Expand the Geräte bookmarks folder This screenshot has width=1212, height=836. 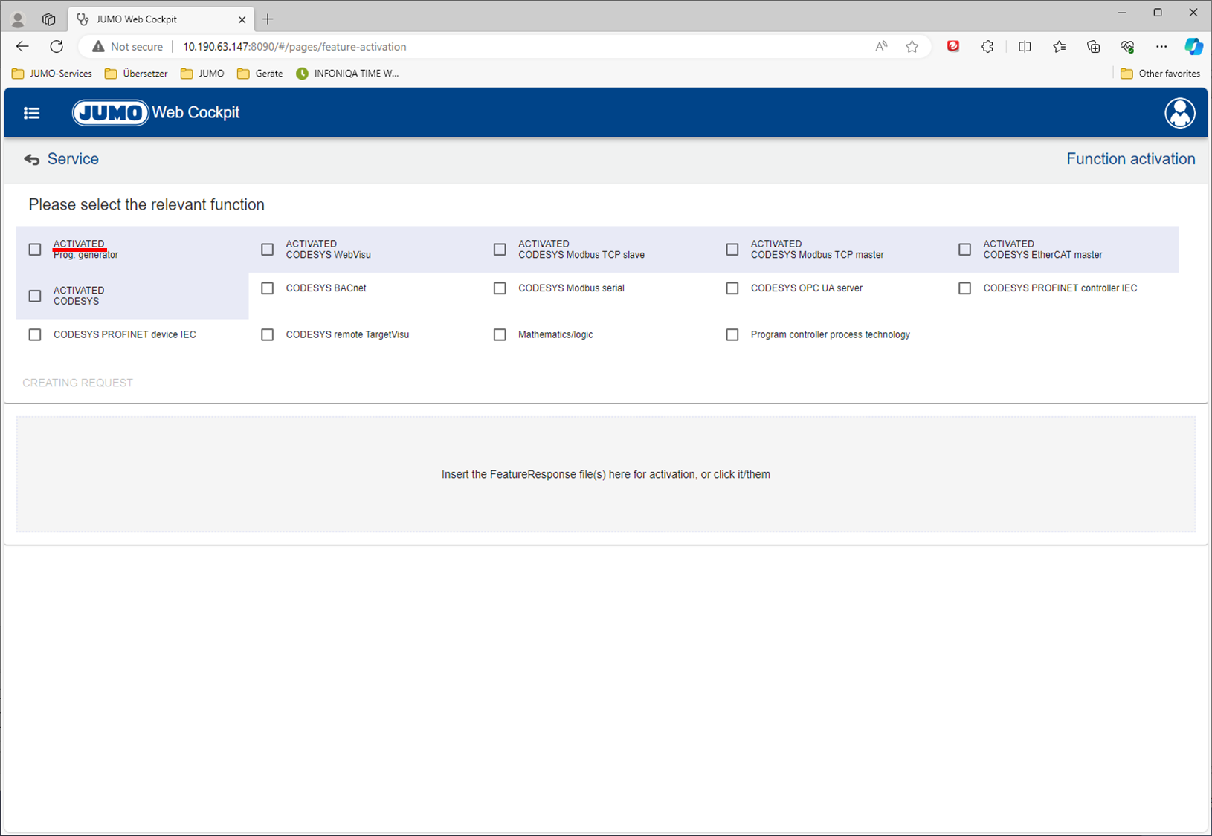(x=260, y=74)
